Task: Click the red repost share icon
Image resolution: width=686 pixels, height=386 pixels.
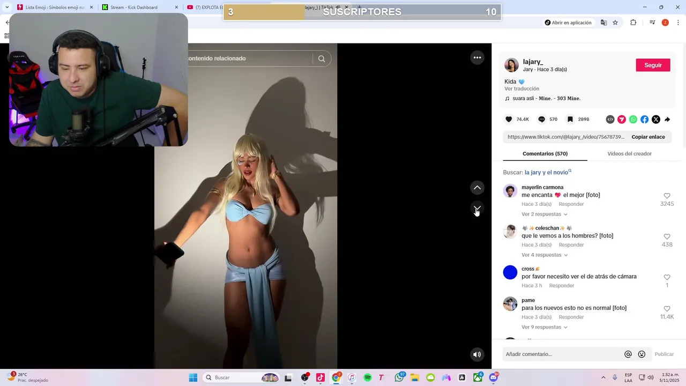Action: [622, 119]
